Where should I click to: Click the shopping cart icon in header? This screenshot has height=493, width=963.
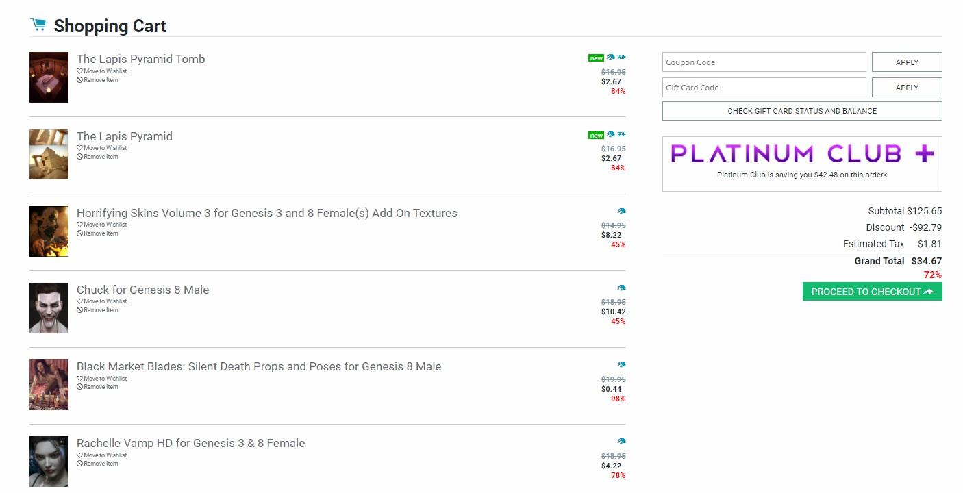coord(38,25)
